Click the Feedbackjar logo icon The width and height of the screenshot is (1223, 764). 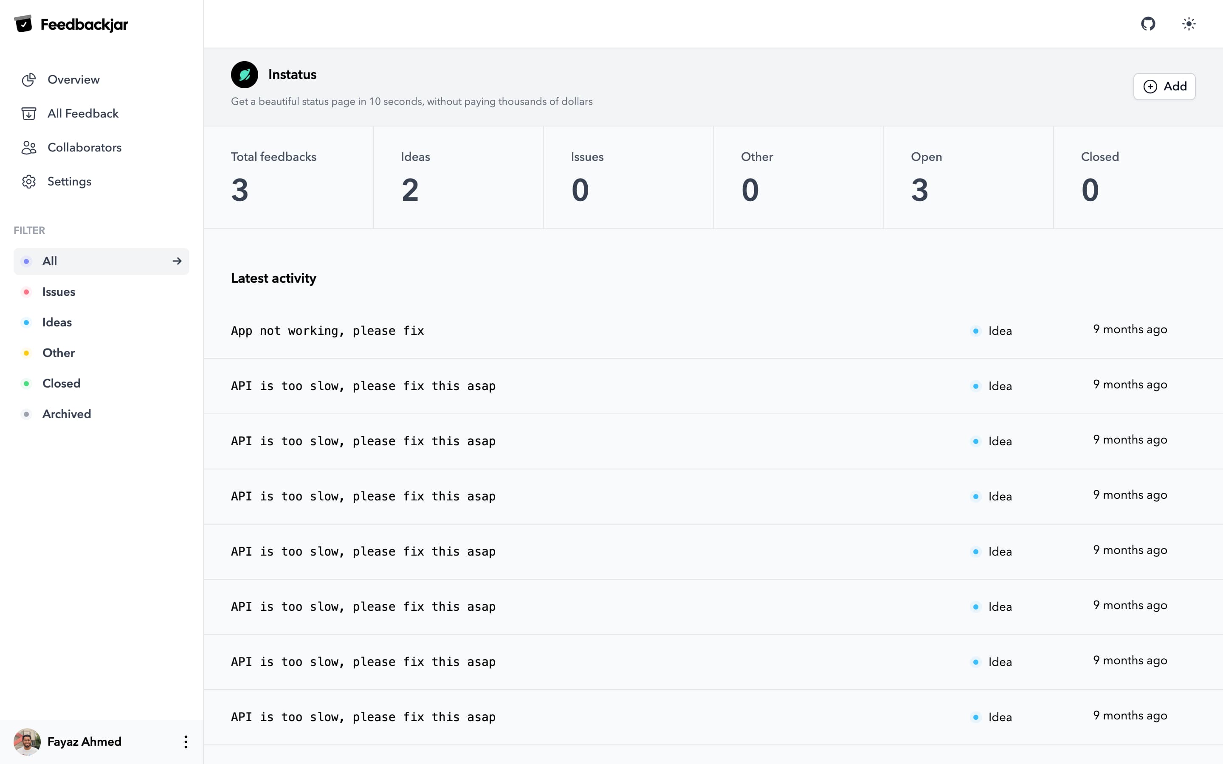[x=24, y=23]
